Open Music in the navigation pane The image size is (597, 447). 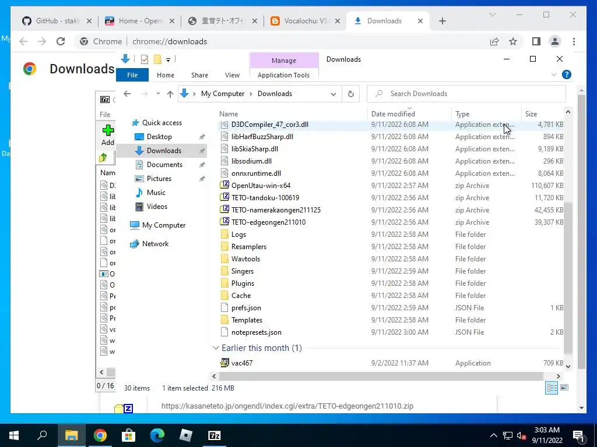(x=156, y=192)
